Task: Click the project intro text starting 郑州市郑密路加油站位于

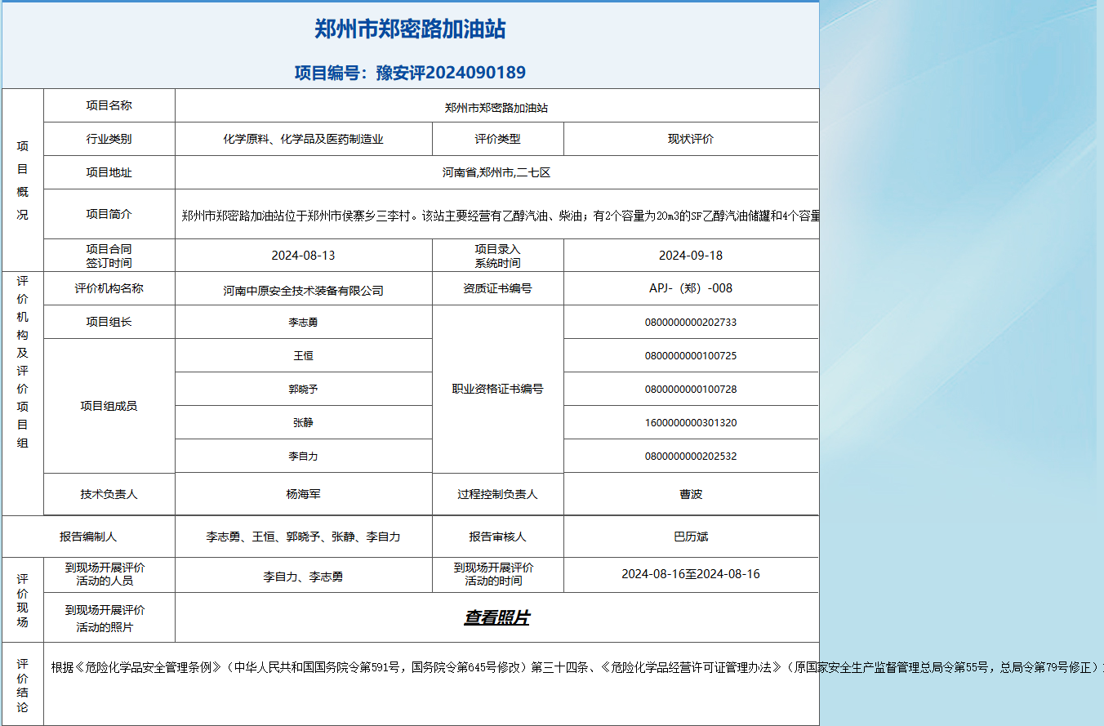Action: pos(500,216)
